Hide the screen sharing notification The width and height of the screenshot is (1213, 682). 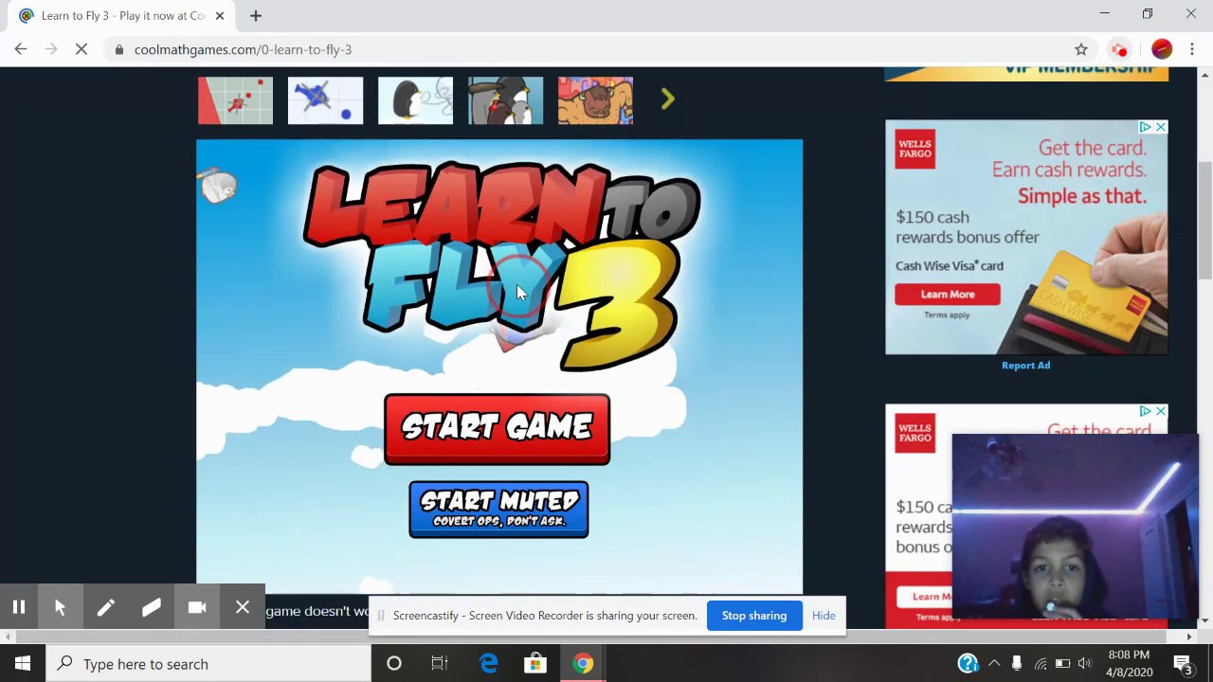coord(824,616)
